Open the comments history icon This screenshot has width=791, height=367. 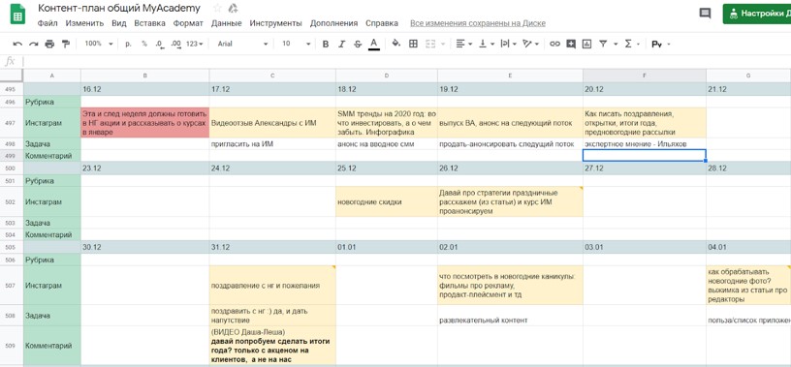(x=705, y=14)
